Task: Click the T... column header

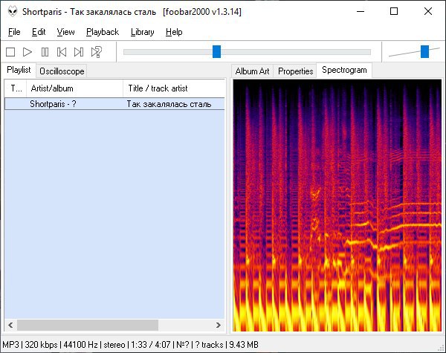Action: point(16,88)
